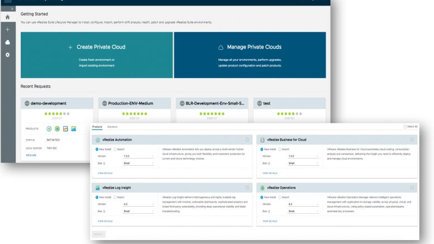Click the Production-ENV-Medium step progress dots
Image resolution: width=434 pixels, height=244 pixels.
click(135, 114)
